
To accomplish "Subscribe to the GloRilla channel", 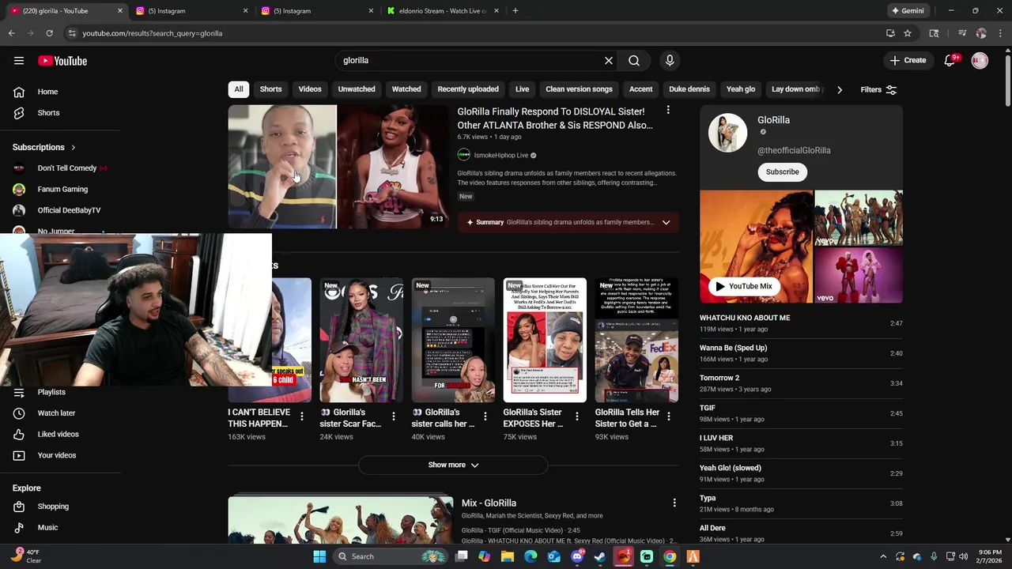I will 782,172.
